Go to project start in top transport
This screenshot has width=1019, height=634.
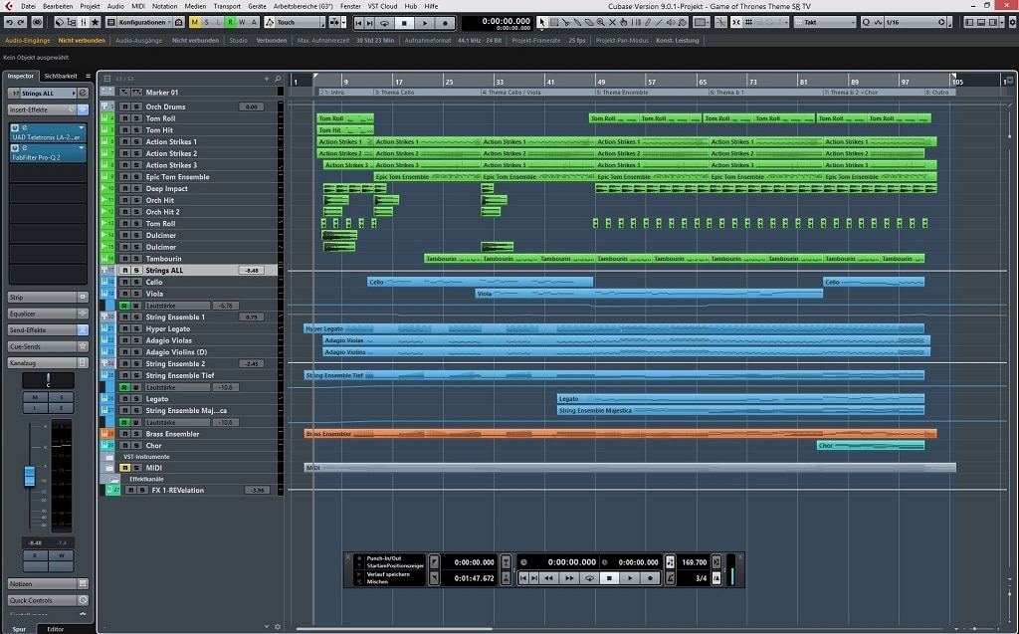tap(358, 23)
